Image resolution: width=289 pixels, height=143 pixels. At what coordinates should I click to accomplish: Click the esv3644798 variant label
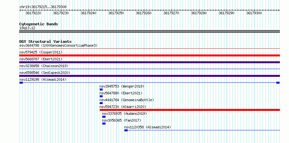tap(58, 45)
